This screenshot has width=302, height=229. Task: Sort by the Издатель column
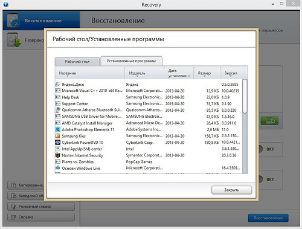pos(144,73)
